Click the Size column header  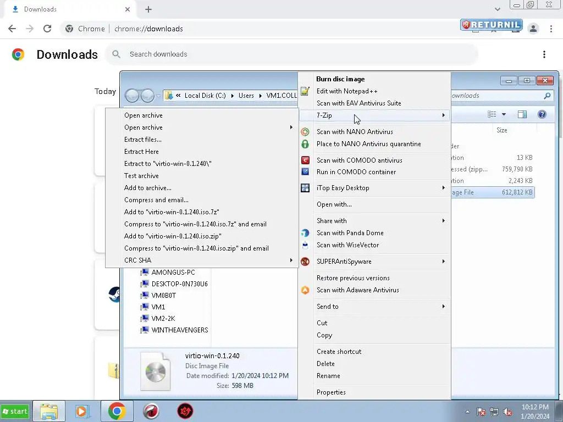click(x=501, y=130)
